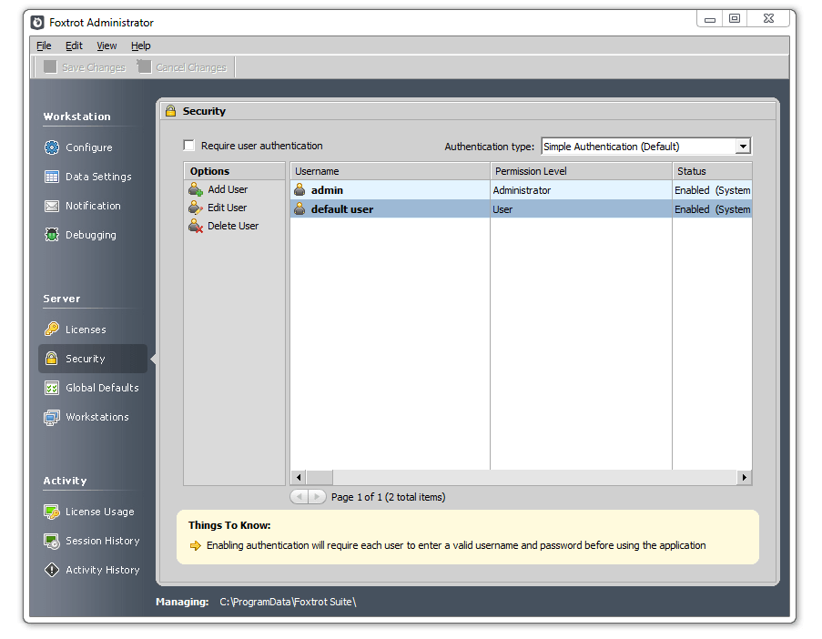Open the Debugging bug icon
The image size is (822, 639).
pos(52,235)
